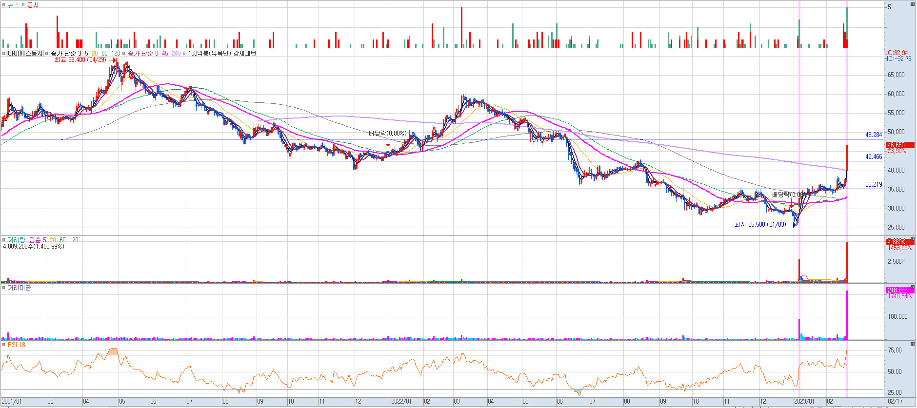The height and width of the screenshot is (408, 917).
Task: Click the red 4,889K volume tag
Action: [899, 242]
